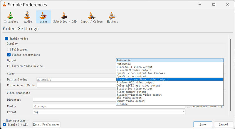
Task: Choose Automatic in the output list
Action: click(x=170, y=64)
